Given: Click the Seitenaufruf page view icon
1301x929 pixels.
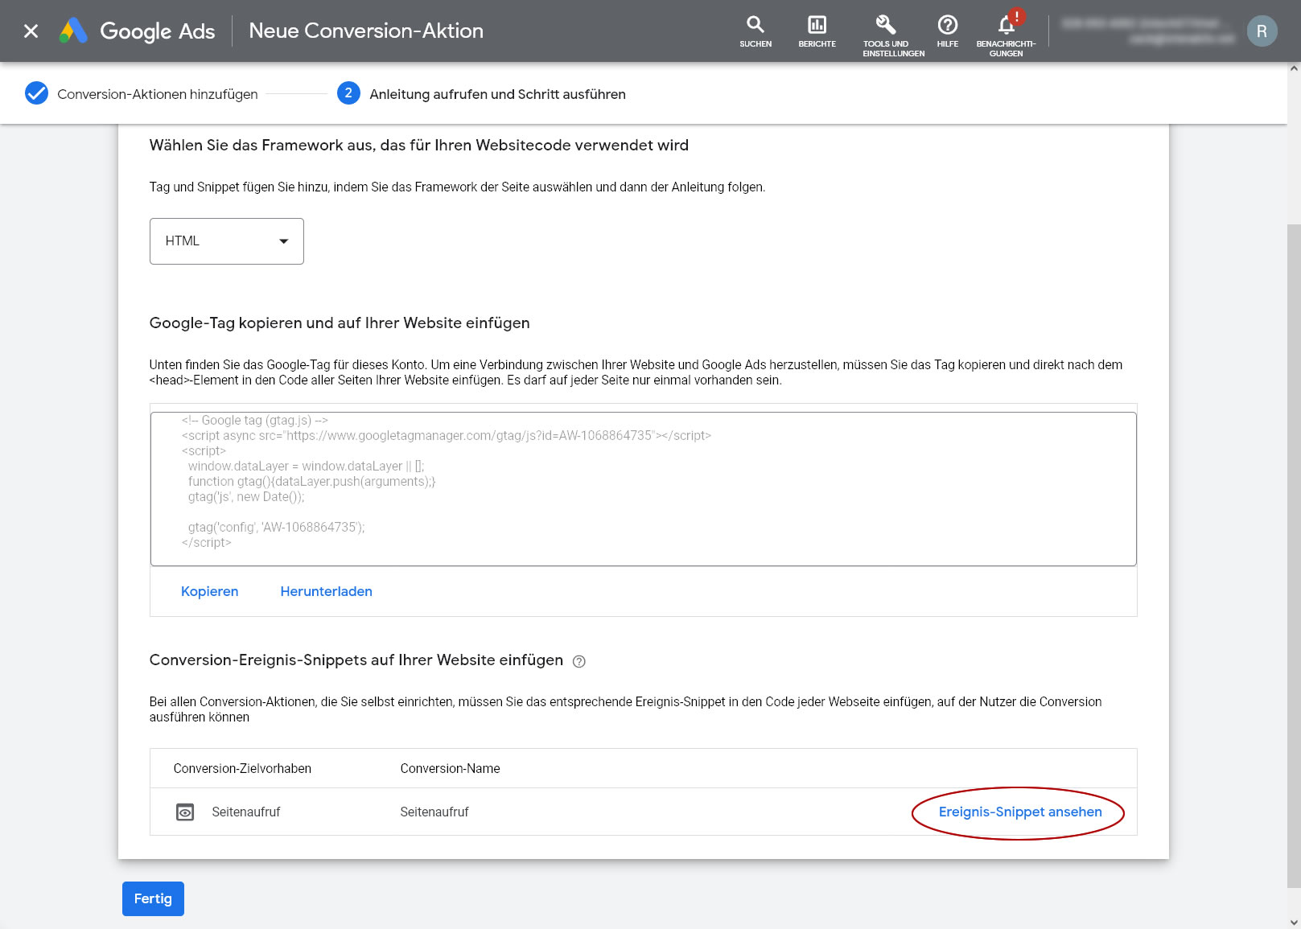Looking at the screenshot, I should pyautogui.click(x=185, y=812).
